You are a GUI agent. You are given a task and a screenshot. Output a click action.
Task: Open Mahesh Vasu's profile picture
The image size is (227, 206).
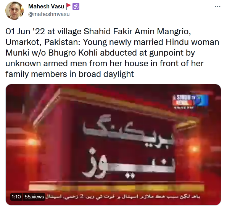14,11
